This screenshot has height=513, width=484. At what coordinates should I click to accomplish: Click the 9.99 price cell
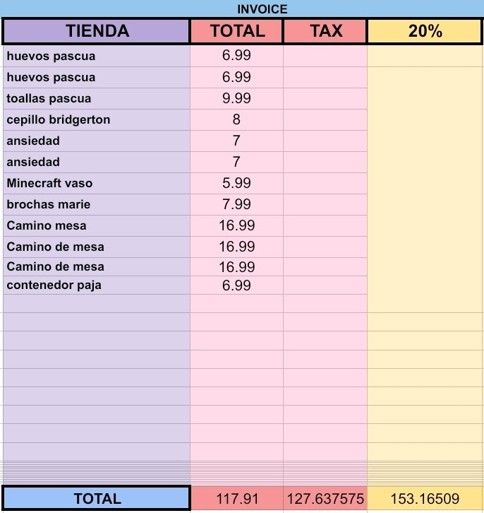(x=237, y=98)
